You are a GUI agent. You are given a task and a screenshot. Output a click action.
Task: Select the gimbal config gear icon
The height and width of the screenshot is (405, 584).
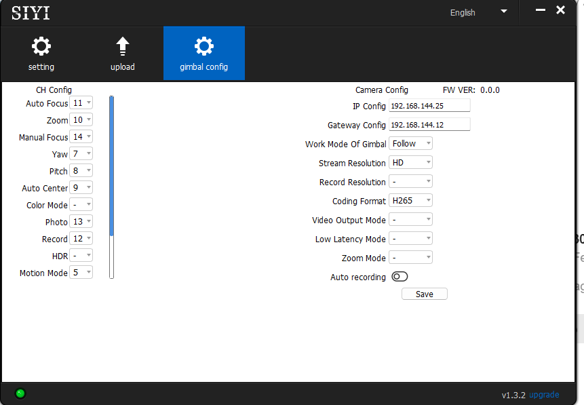pos(204,46)
